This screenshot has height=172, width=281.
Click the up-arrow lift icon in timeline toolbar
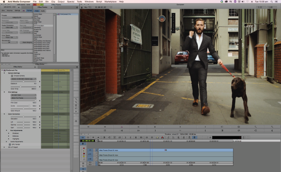pyautogui.click(x=98, y=137)
